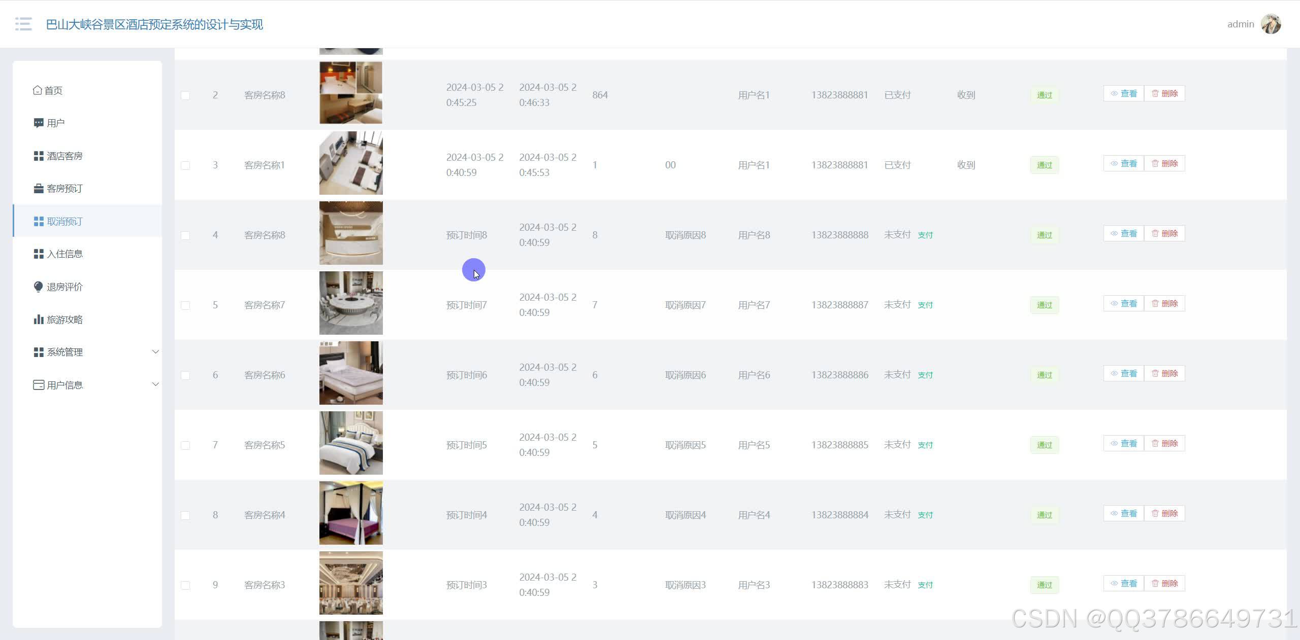Open room thumbnail for 客房名称1
This screenshot has width=1300, height=640.
tap(351, 163)
